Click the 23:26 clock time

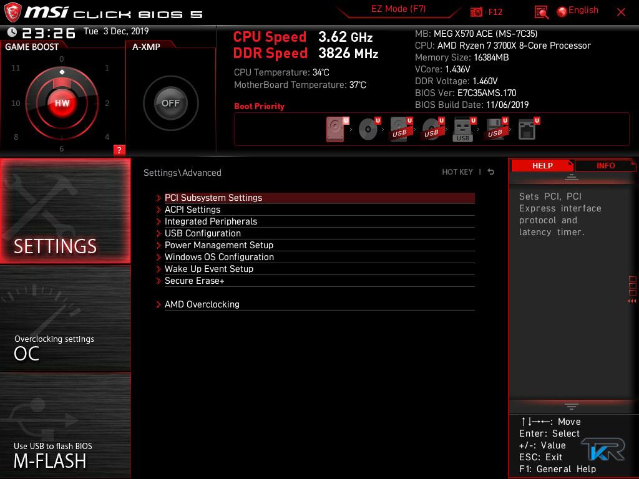pyautogui.click(x=49, y=32)
